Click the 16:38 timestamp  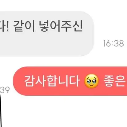tap(113, 43)
